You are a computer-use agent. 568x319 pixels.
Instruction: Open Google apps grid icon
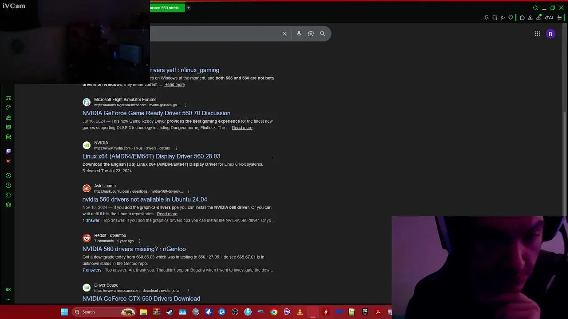coord(537,34)
